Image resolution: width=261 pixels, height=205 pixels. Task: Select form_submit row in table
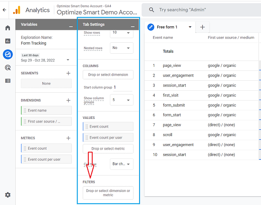coord(202,105)
